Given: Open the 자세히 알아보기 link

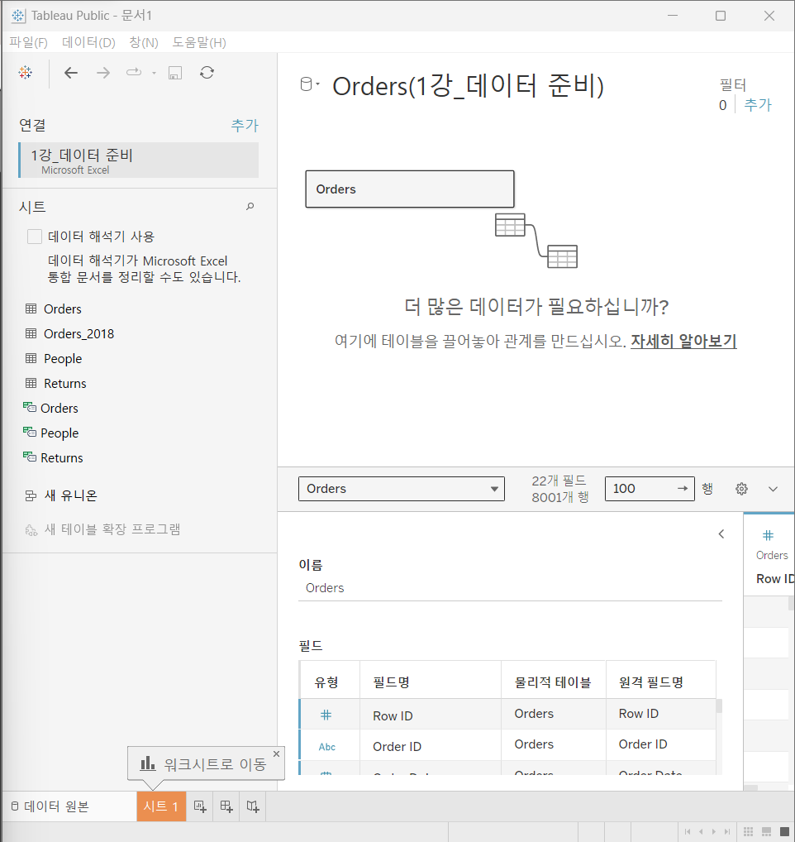Looking at the screenshot, I should pos(683,341).
